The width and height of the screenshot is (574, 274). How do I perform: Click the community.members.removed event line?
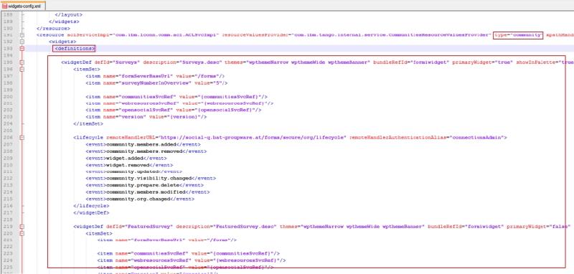146,151
